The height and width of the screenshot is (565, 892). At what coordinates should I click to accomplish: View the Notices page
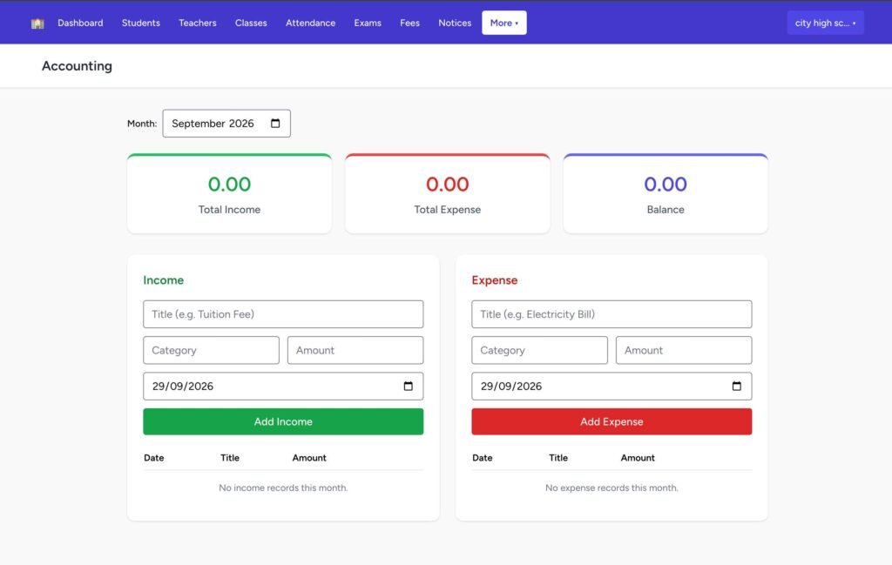(x=455, y=23)
